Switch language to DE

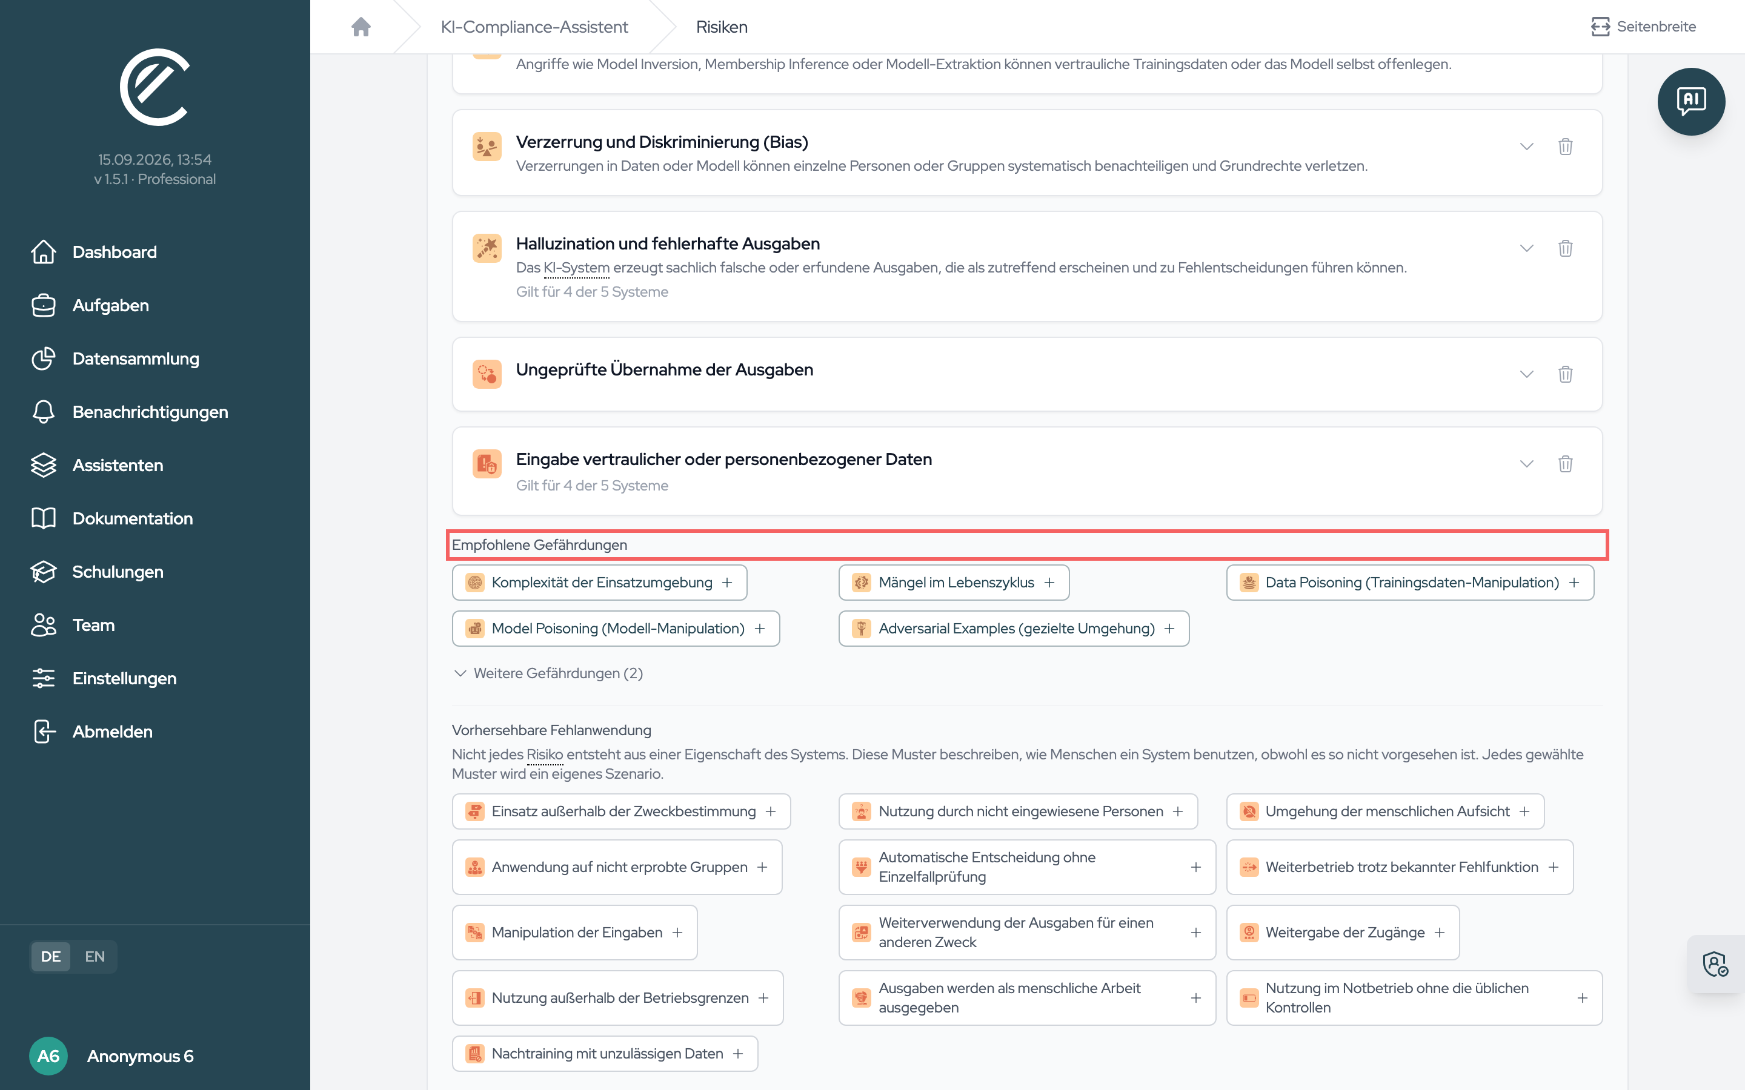tap(50, 956)
